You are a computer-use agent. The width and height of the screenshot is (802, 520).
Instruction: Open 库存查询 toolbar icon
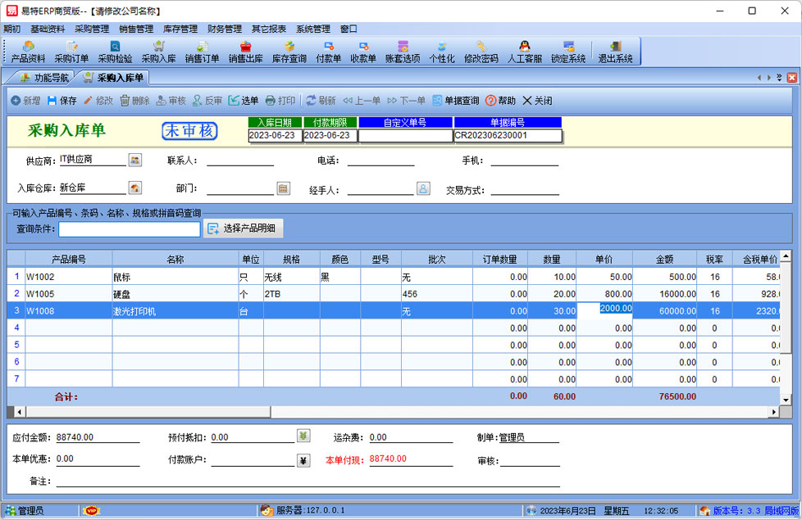pos(289,52)
